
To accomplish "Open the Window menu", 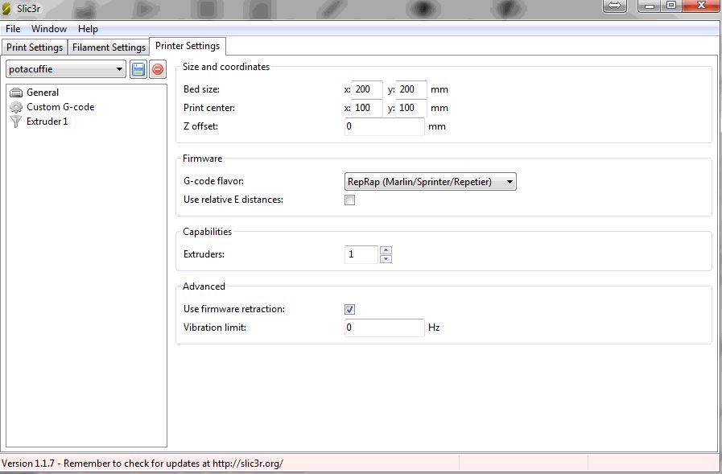I will (49, 29).
